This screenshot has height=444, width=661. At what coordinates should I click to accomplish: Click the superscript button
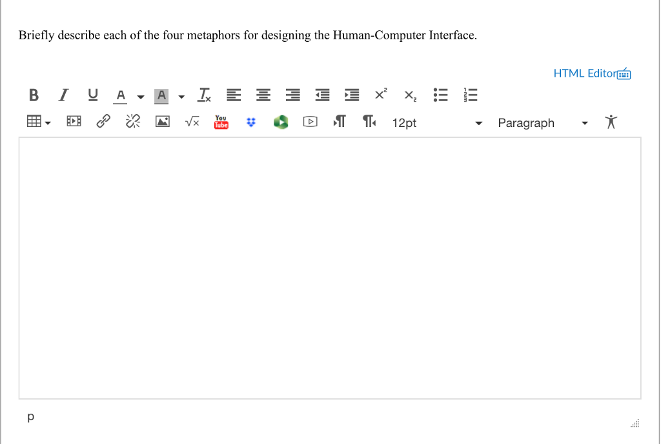tap(380, 94)
